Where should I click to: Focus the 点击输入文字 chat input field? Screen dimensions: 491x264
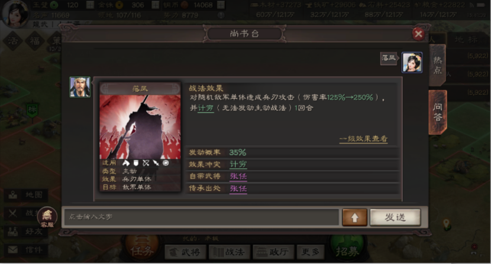(201, 217)
